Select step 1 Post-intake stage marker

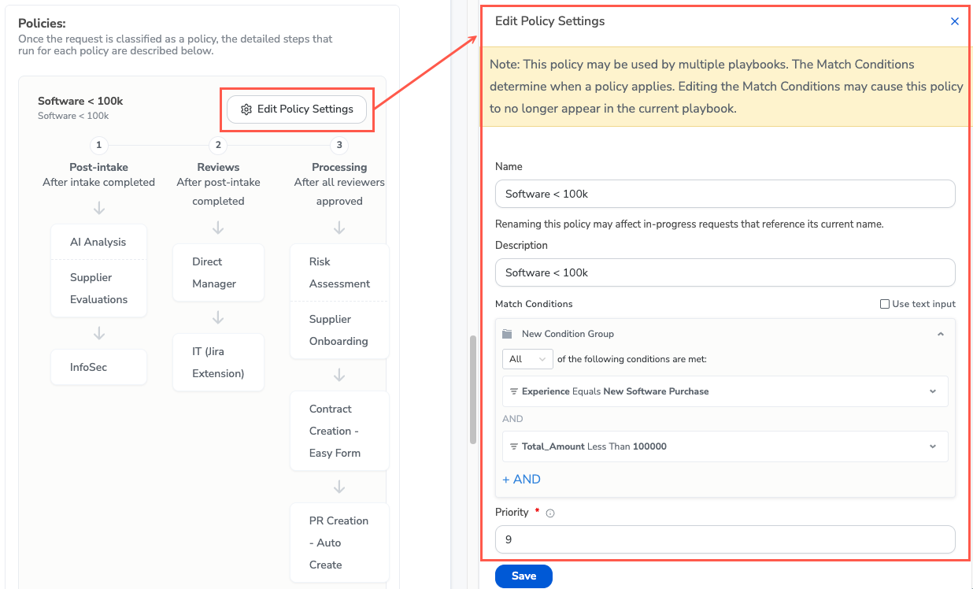tap(98, 145)
